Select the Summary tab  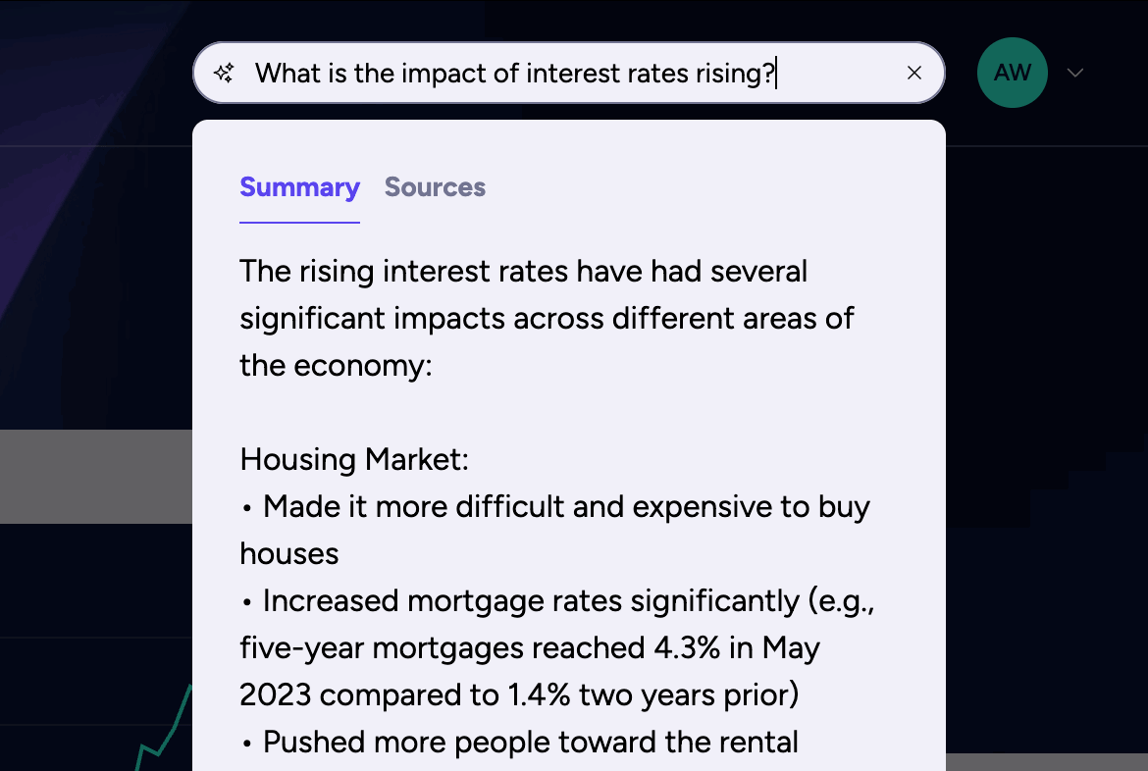click(299, 187)
